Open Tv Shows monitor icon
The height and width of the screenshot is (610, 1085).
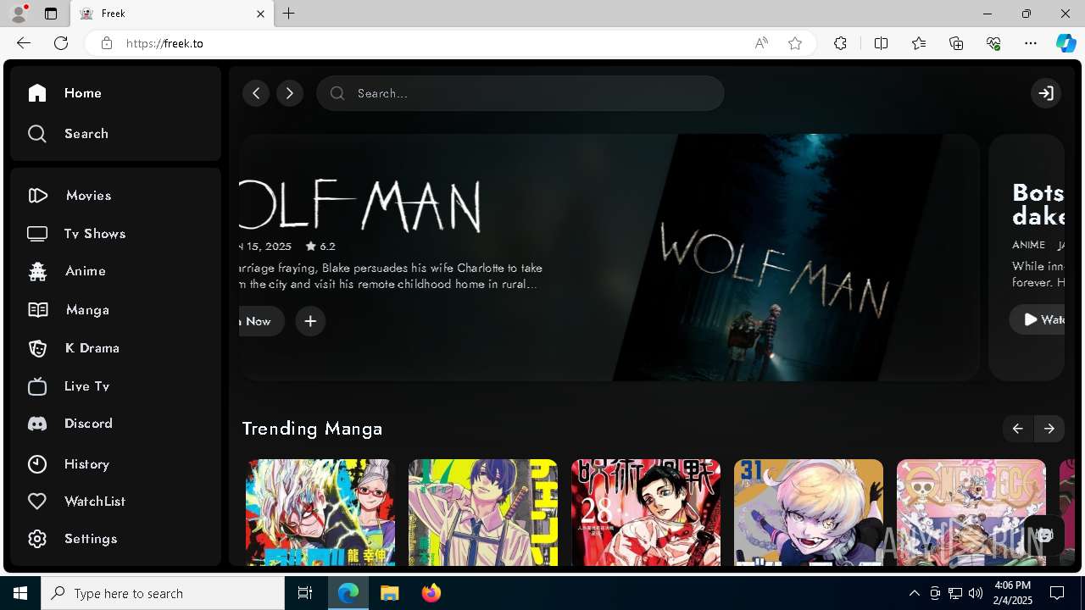tap(37, 234)
